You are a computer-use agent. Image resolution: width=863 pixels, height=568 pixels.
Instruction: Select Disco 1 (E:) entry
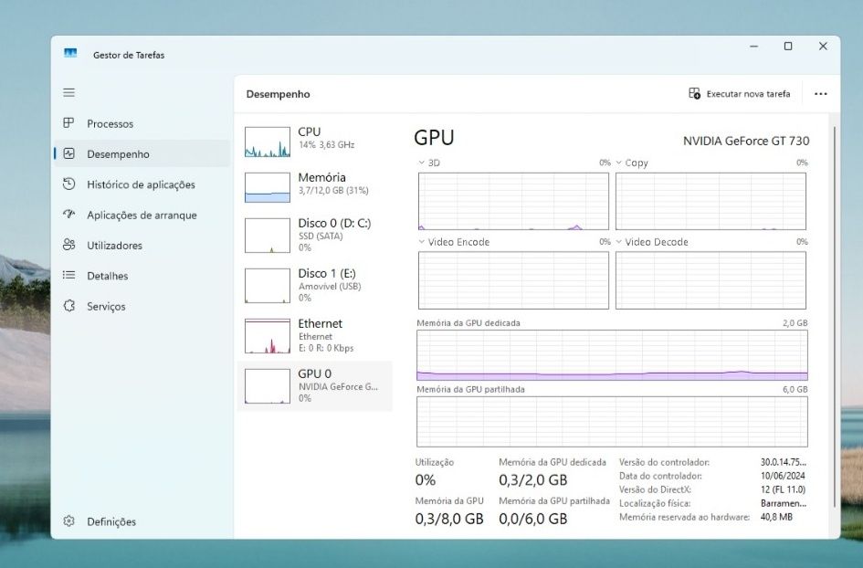point(314,285)
